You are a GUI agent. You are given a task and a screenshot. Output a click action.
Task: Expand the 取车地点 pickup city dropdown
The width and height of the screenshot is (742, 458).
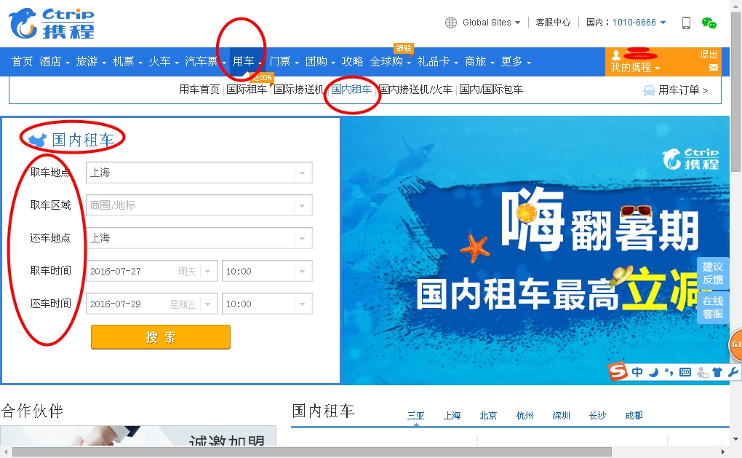point(303,173)
